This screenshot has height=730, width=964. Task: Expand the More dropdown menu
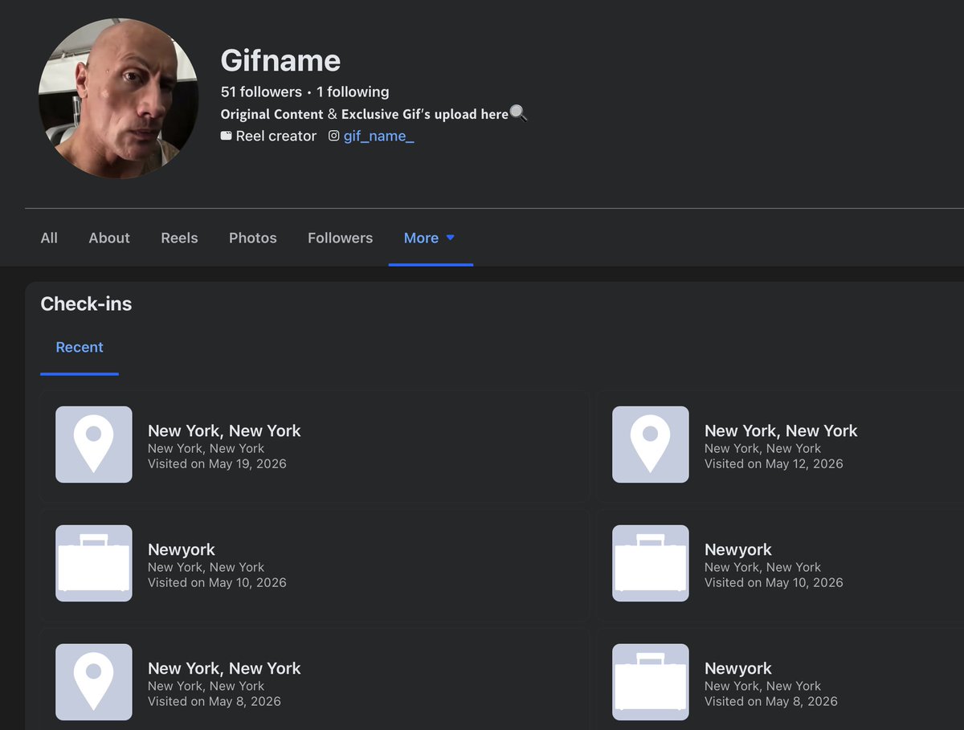(430, 238)
